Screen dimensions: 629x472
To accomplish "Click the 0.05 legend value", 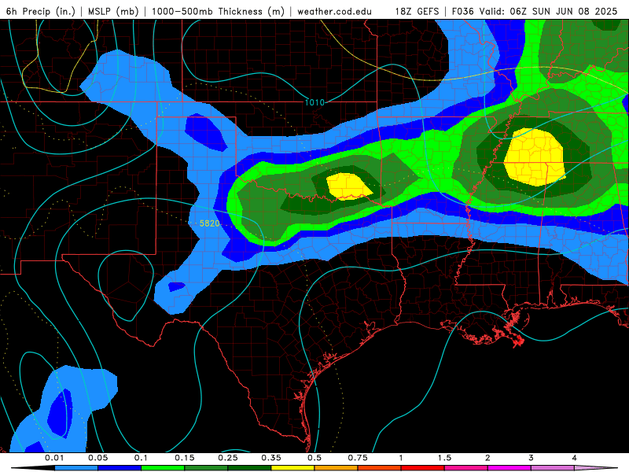I will click(x=97, y=458).
